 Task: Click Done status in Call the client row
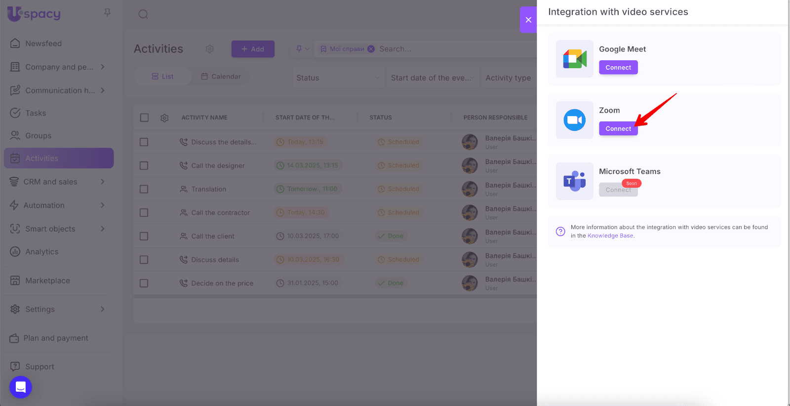tap(391, 236)
